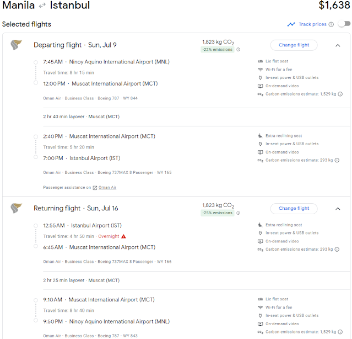Image resolution: width=352 pixels, height=339 pixels.
Task: Click the Oman Air logo on returning flight
Action: (x=16, y=209)
